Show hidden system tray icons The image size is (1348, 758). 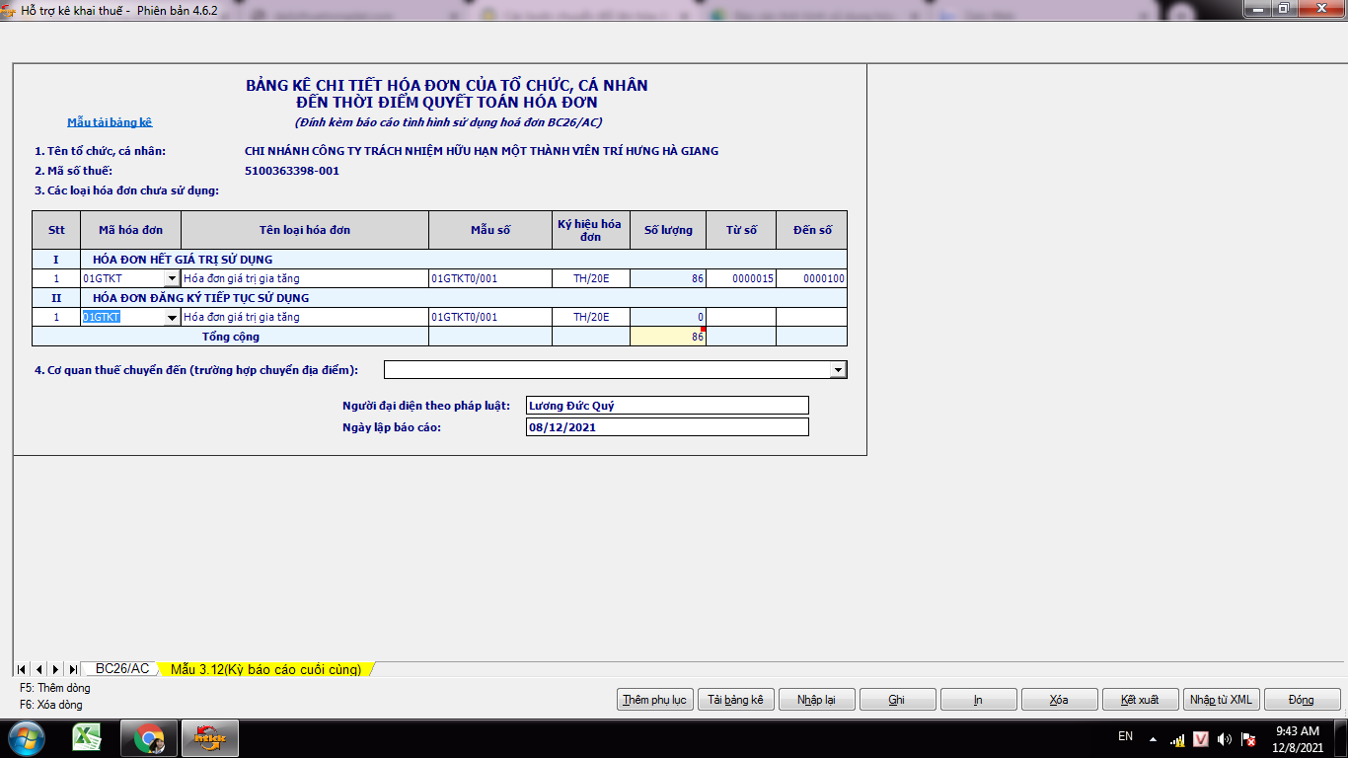coord(1153,738)
